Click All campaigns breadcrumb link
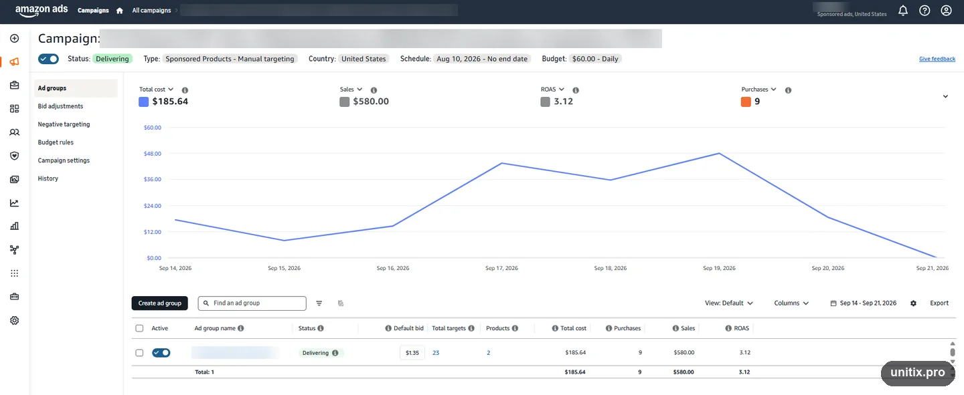 (x=151, y=11)
